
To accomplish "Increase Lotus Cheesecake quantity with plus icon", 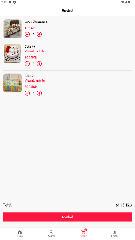I will 39,34.
